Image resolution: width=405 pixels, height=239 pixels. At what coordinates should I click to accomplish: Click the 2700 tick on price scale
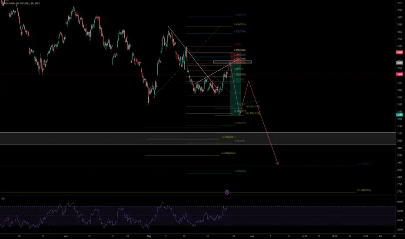point(399,192)
